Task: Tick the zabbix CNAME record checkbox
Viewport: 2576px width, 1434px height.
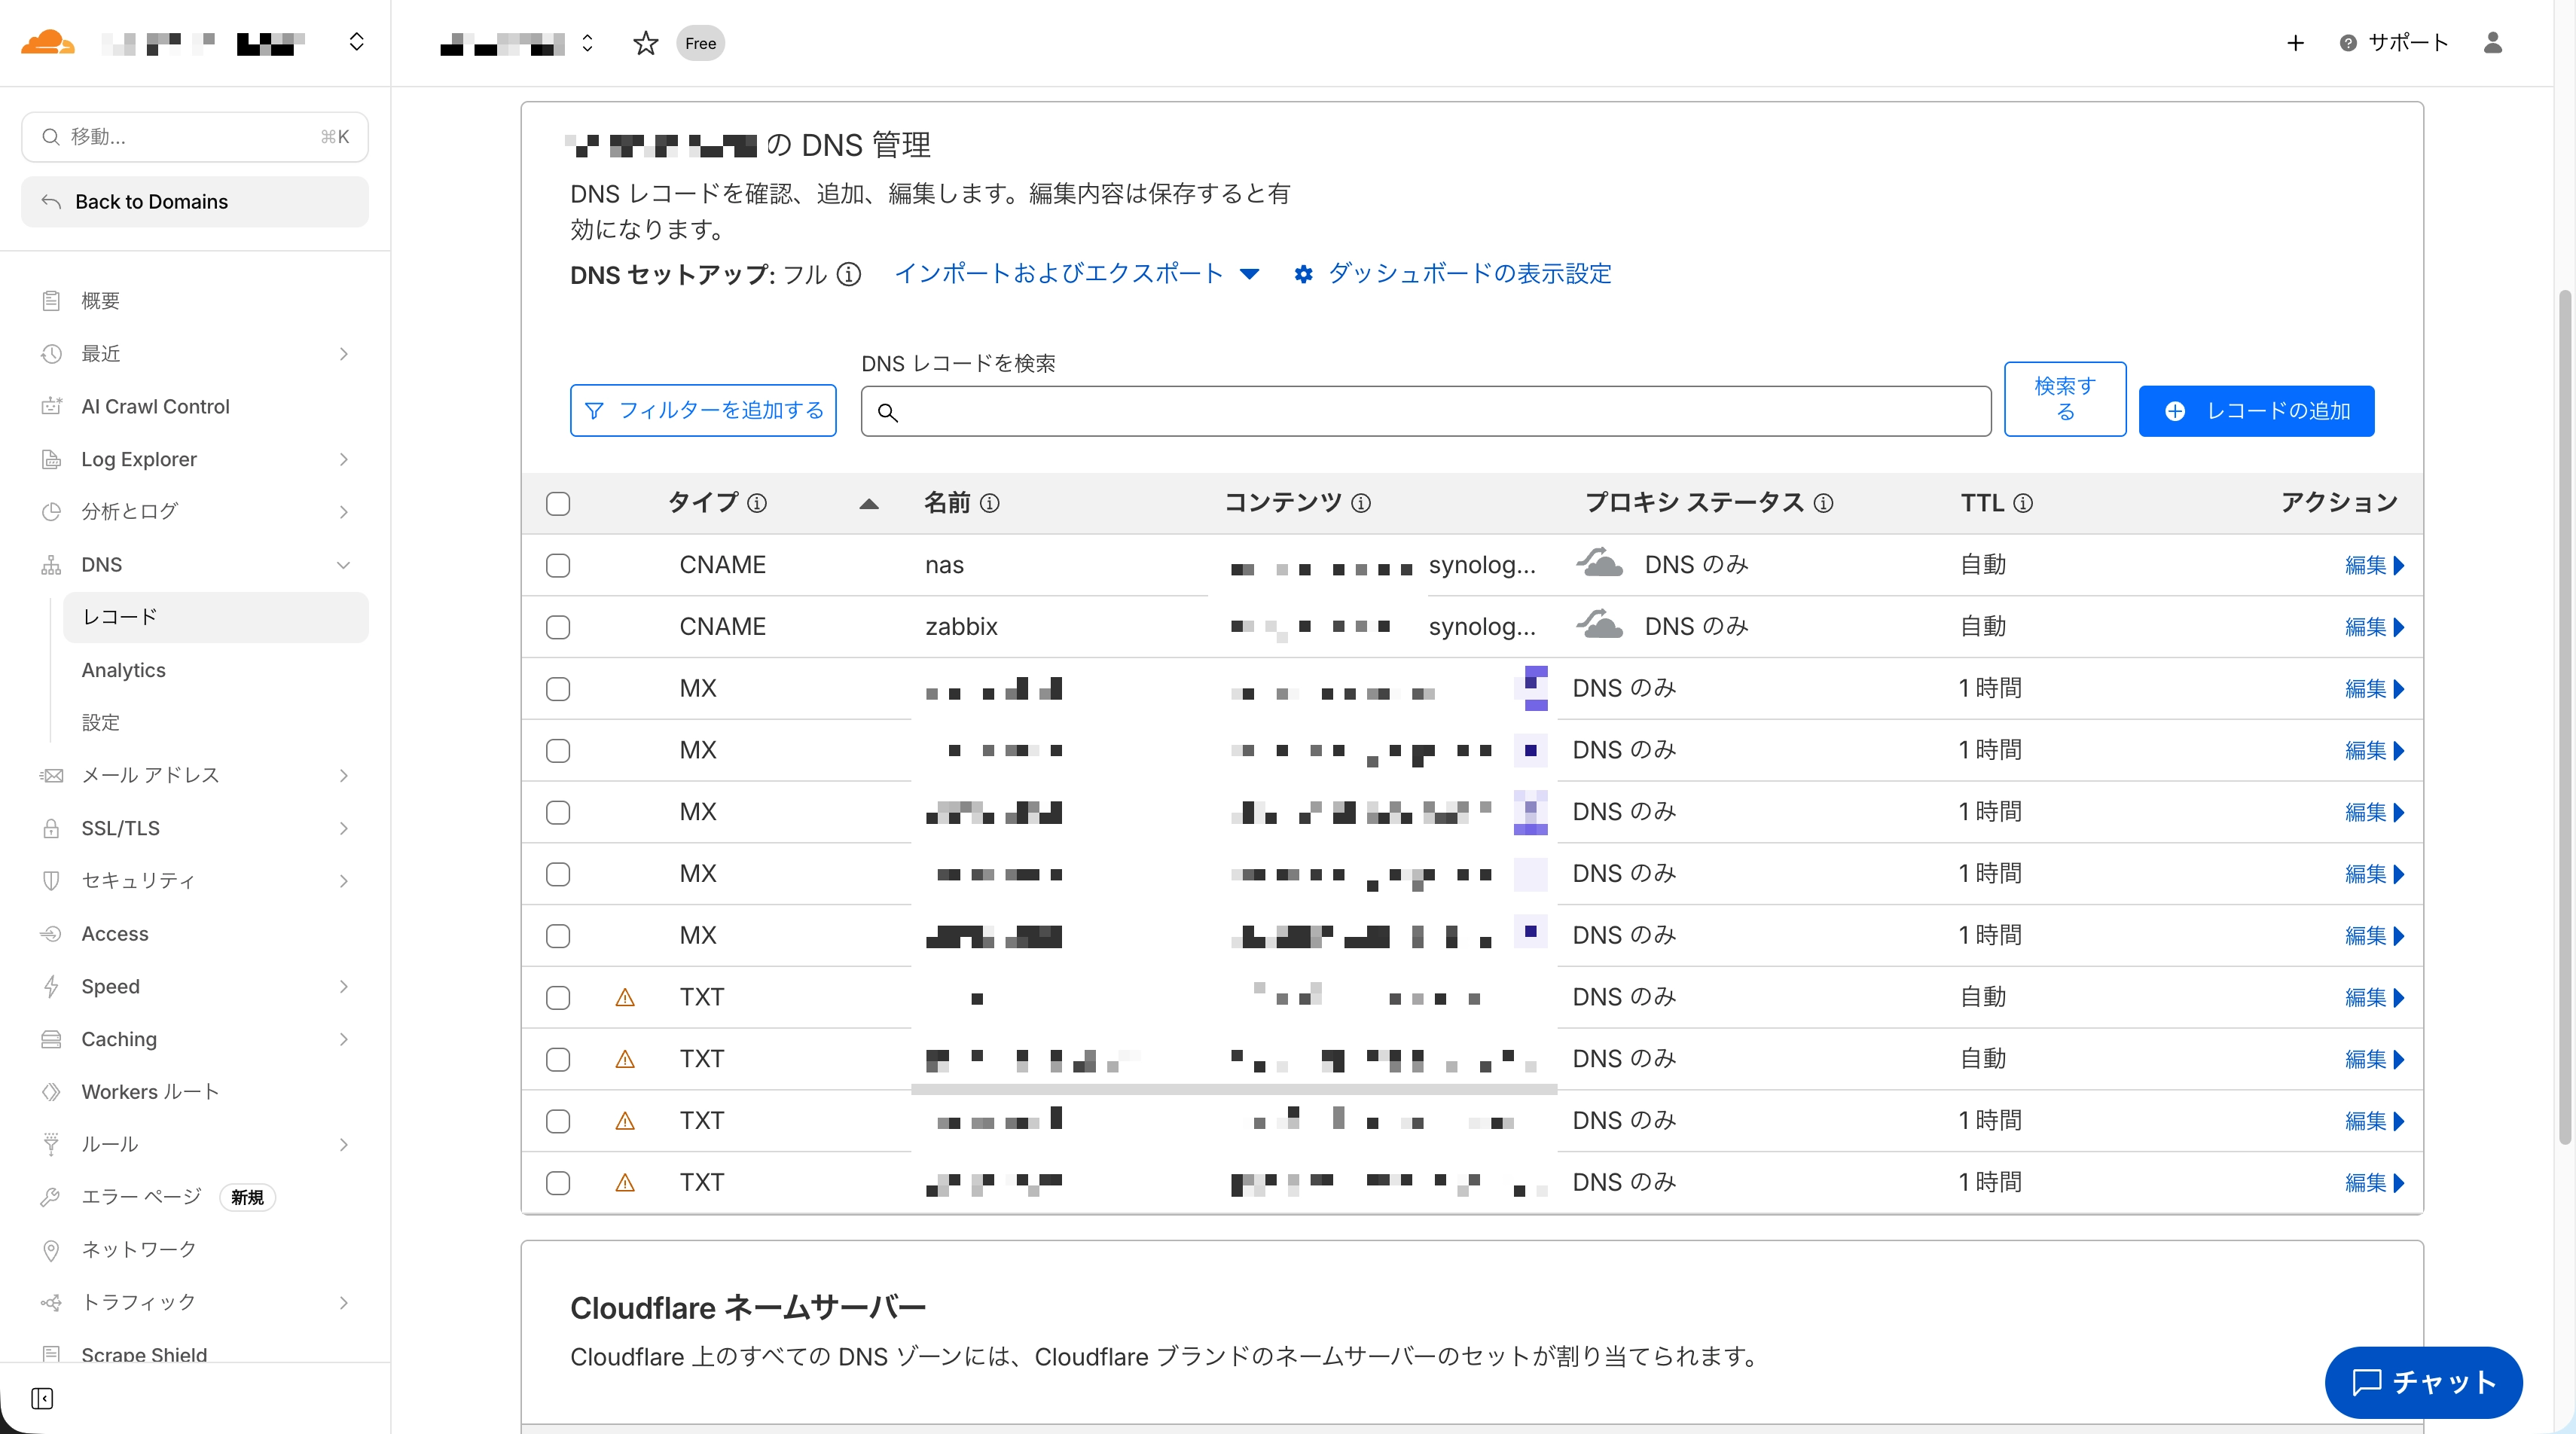Action: tap(558, 627)
